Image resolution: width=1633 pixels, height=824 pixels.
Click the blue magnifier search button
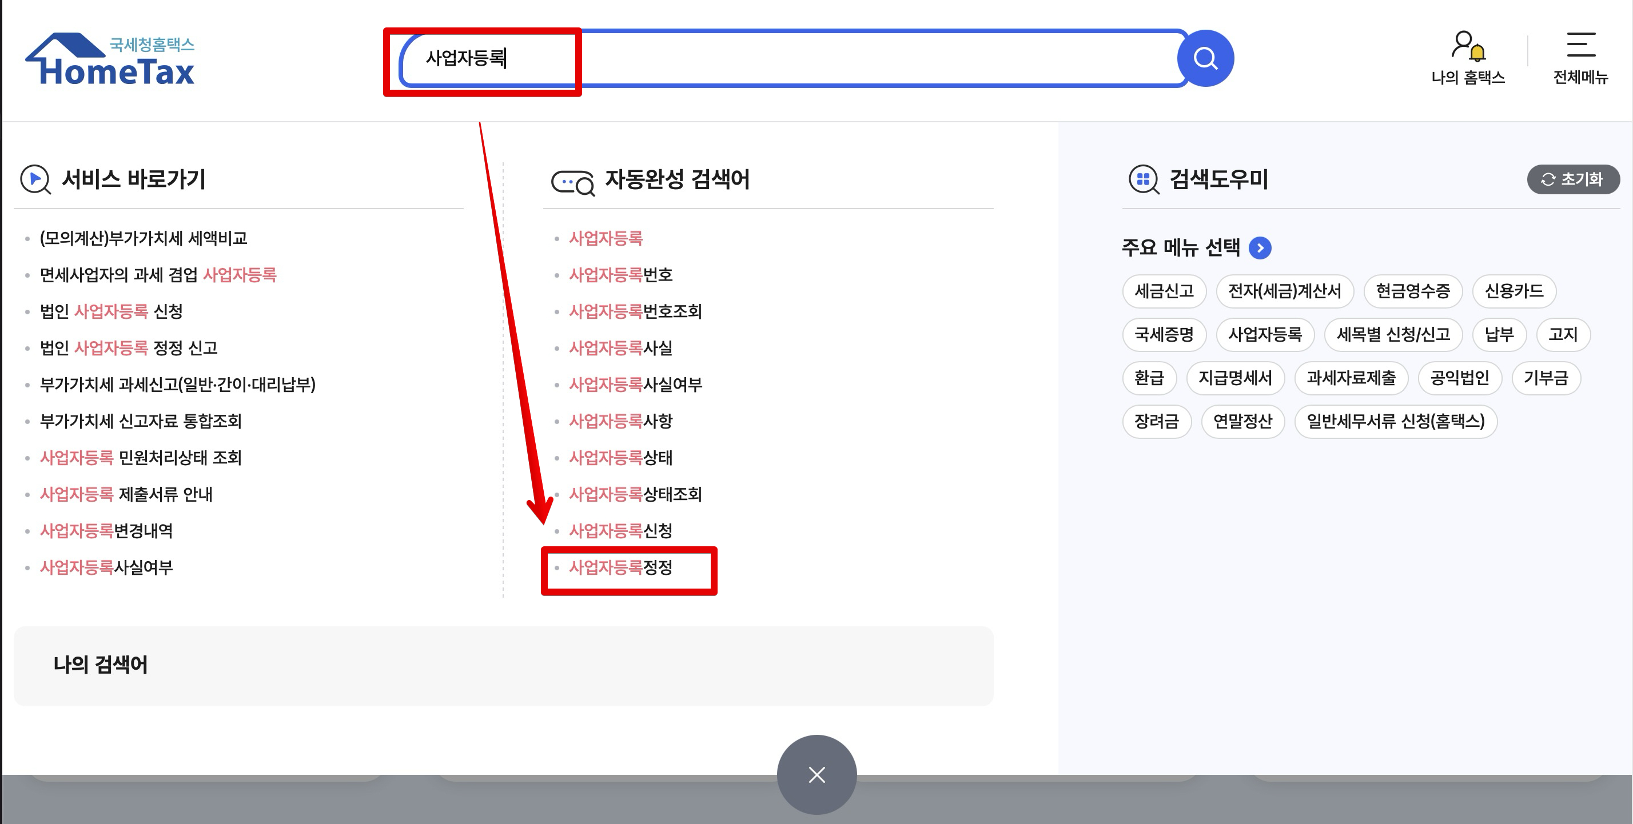click(1205, 58)
